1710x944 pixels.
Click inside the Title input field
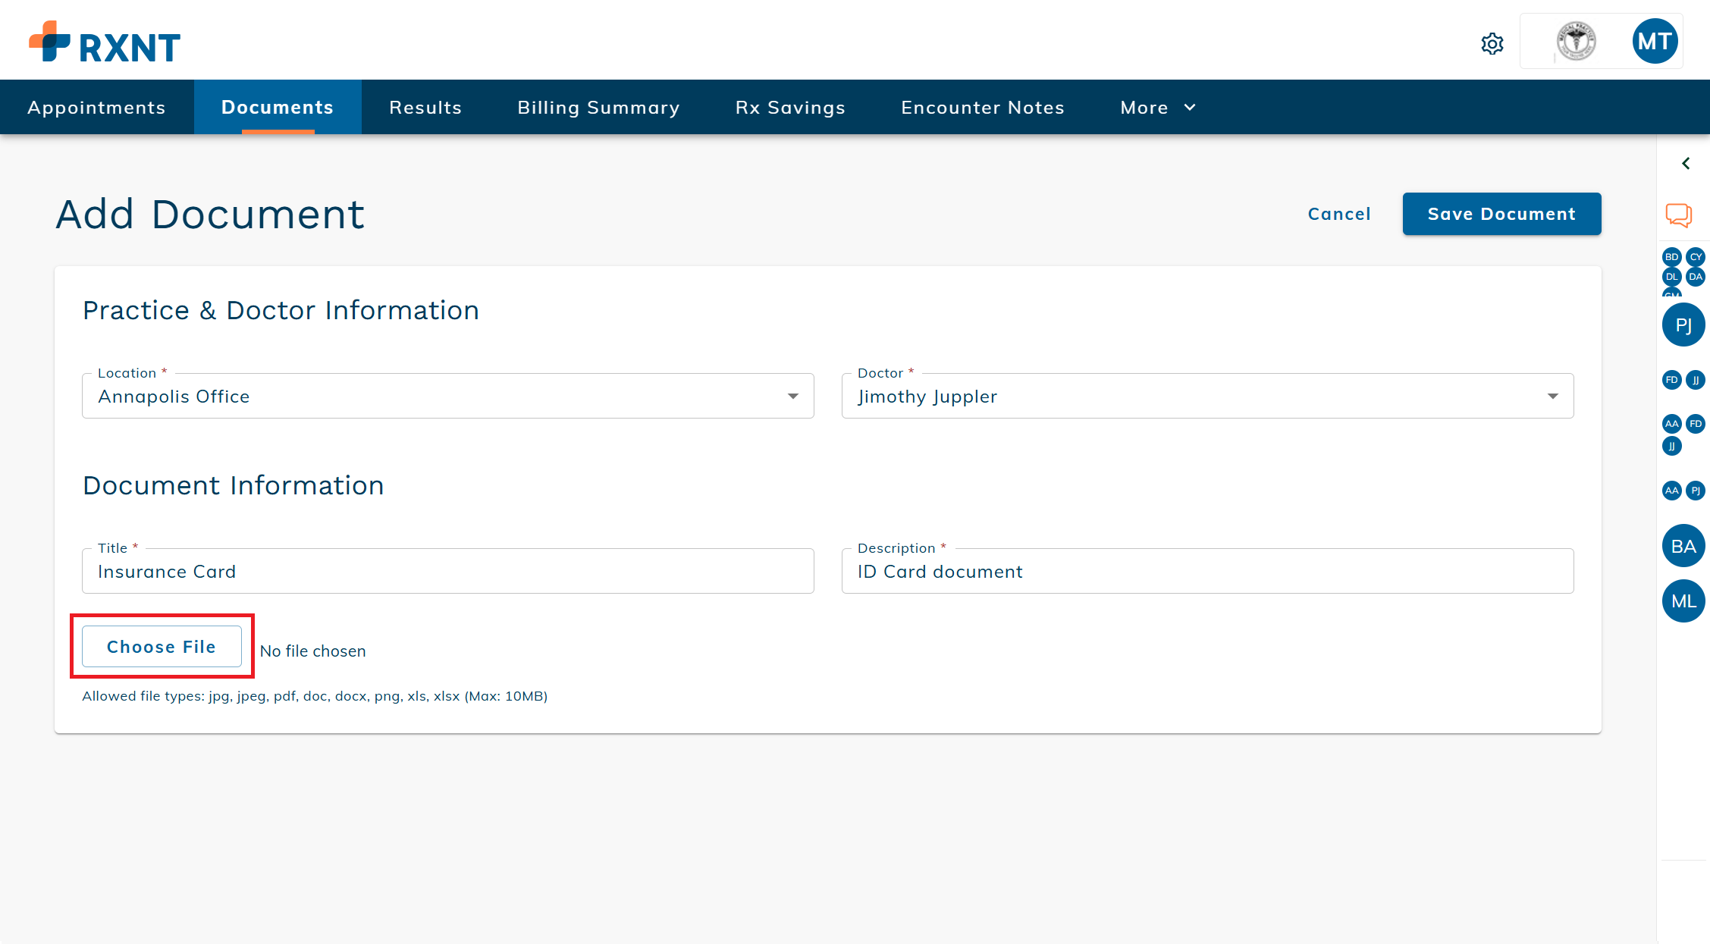click(x=447, y=571)
